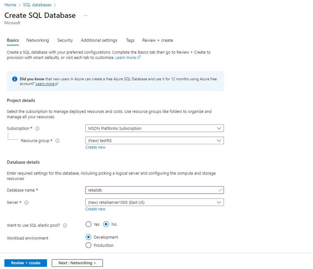Click the blue info icon in the banner
This screenshot has height=269, width=313.
[x=15, y=79]
